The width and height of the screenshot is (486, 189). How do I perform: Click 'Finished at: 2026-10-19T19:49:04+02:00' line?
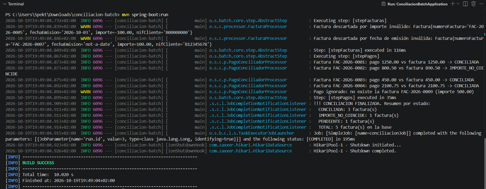[x=69, y=180]
